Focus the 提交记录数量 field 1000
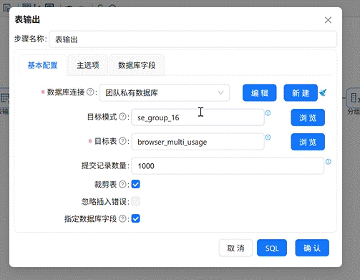The height and width of the screenshot is (280, 360). click(228, 166)
